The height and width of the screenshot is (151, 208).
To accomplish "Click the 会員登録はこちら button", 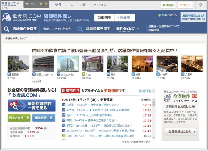I will 180,132.
